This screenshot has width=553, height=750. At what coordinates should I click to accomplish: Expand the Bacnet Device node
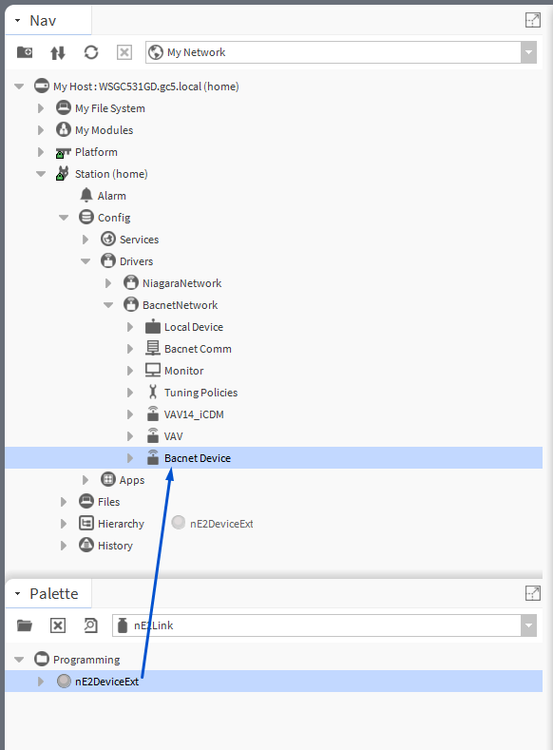pyautogui.click(x=130, y=458)
